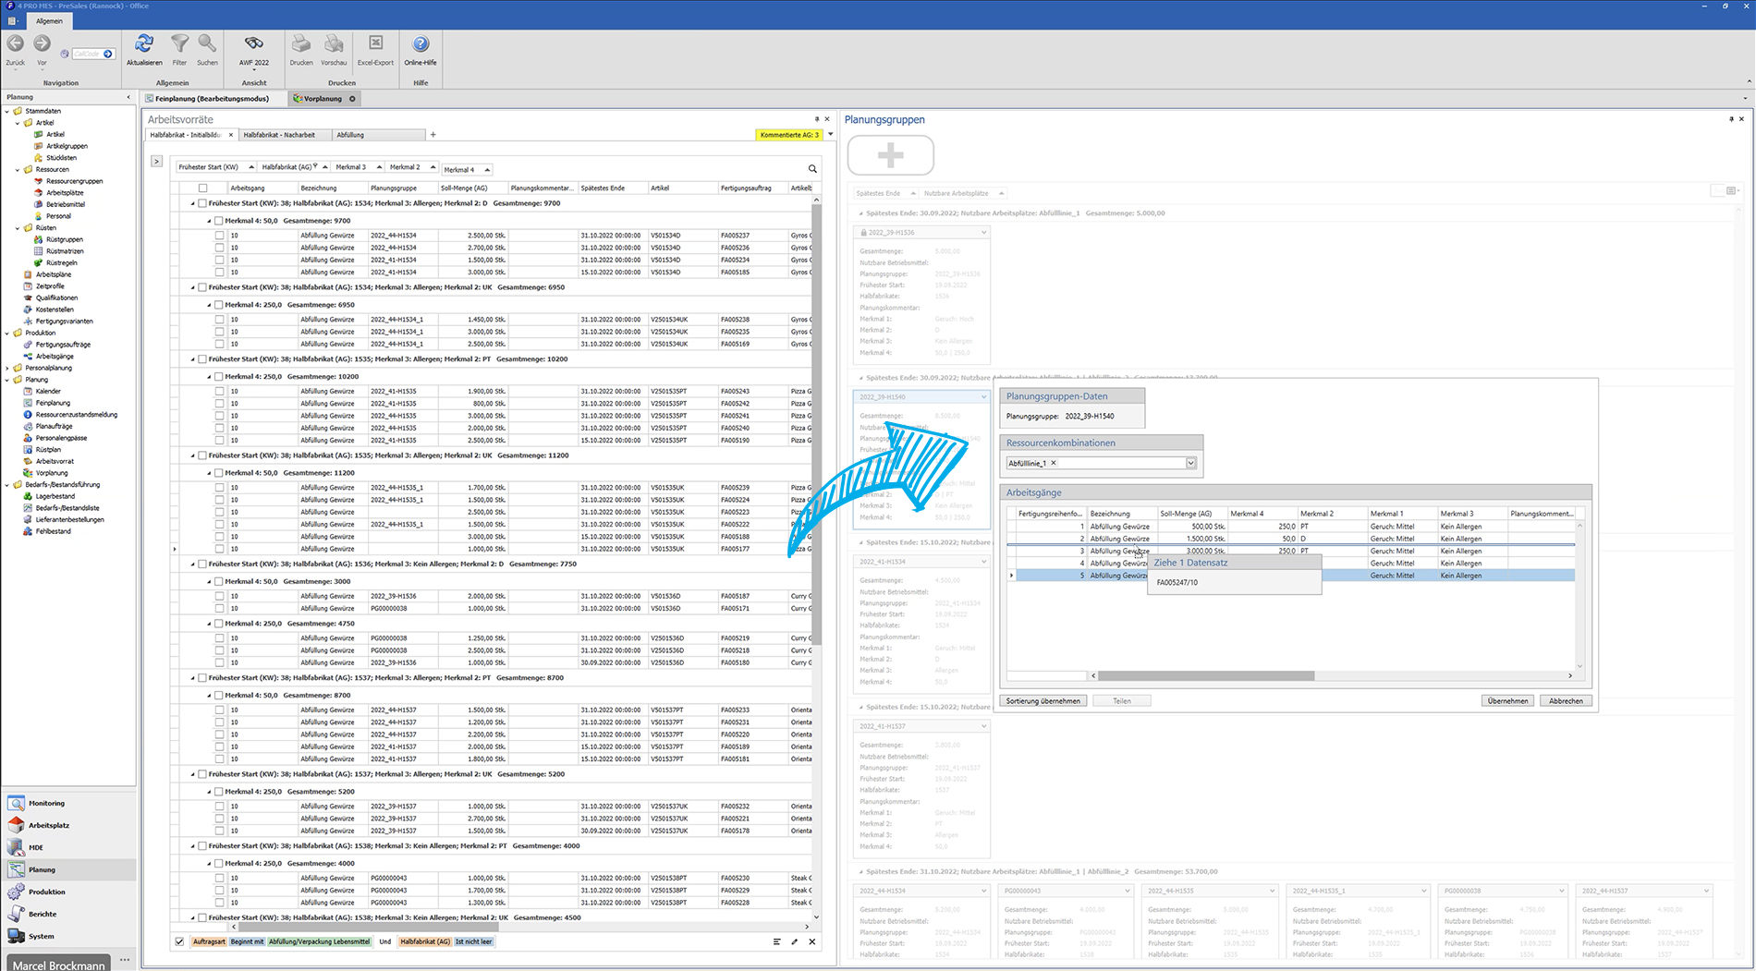Click the Excel-Export icon

click(375, 44)
